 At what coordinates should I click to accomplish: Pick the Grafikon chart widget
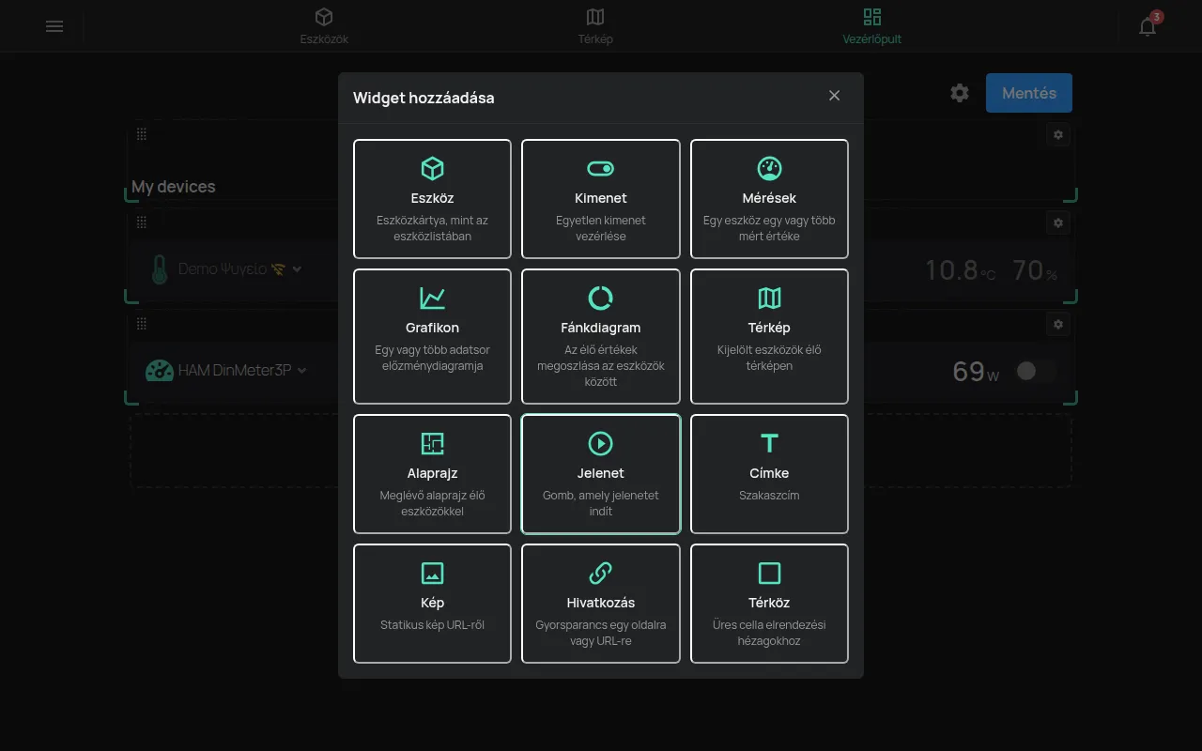(432, 336)
